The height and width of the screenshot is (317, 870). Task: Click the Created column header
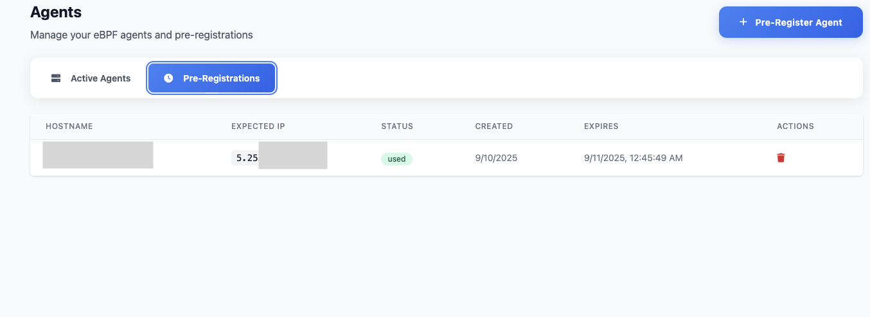tap(493, 126)
